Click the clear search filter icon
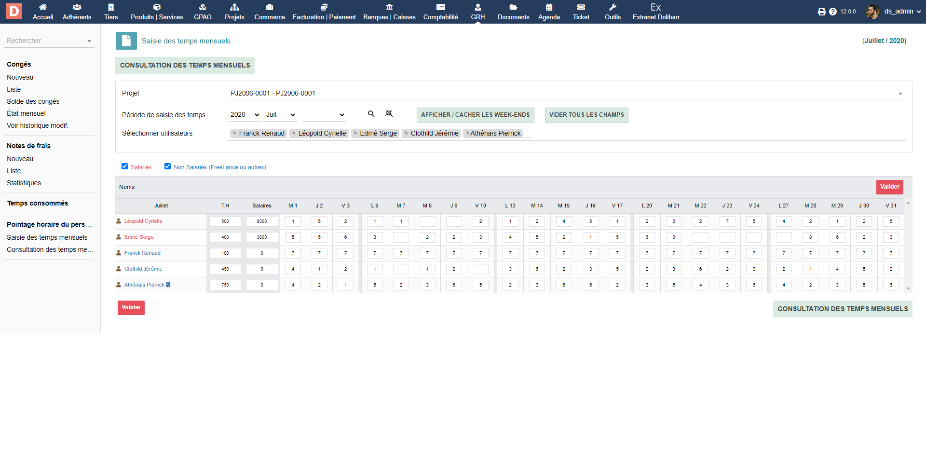This screenshot has height=467, width=926. 389,114
